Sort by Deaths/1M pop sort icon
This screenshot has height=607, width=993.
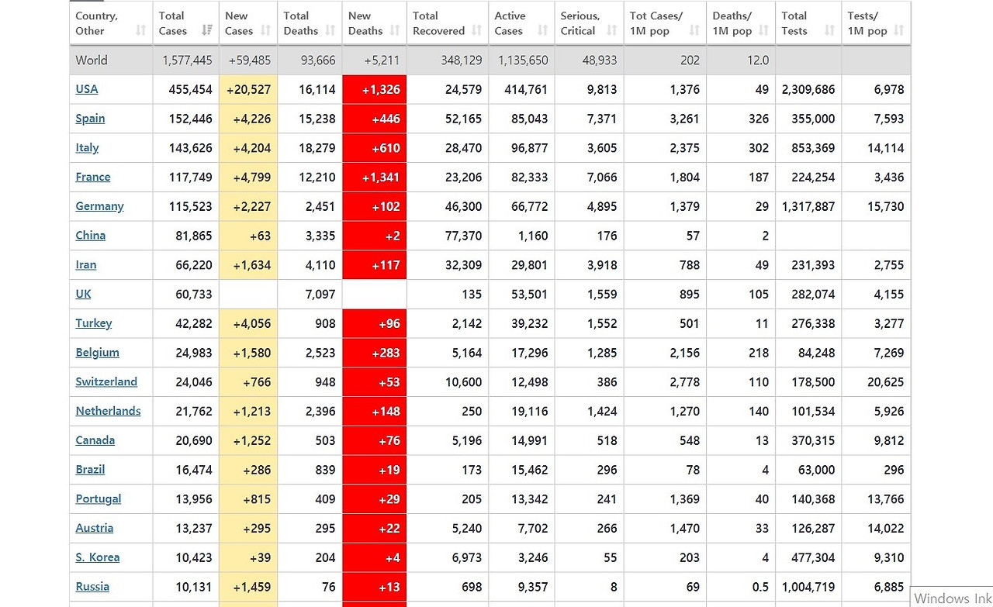763,31
